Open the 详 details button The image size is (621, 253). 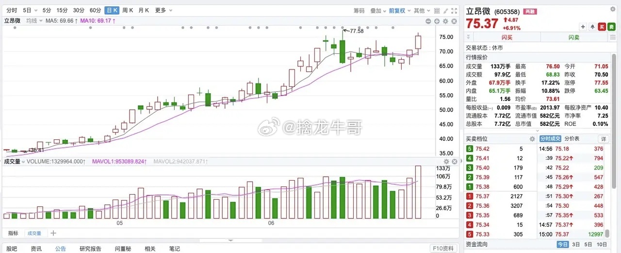click(x=604, y=139)
